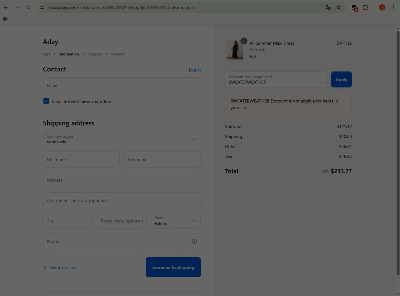Click the discount not eligible message

point(288,104)
